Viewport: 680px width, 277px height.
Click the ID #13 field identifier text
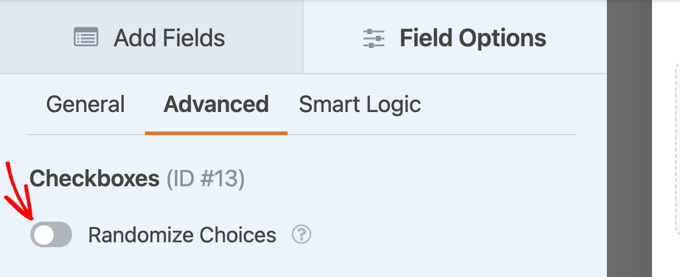click(x=205, y=179)
